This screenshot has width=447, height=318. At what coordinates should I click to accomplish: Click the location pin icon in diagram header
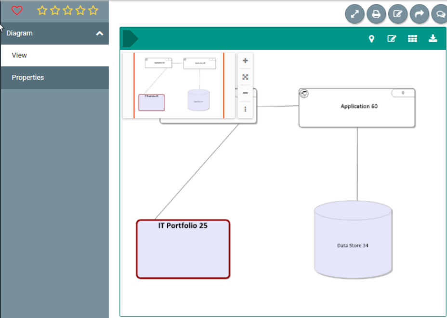coord(371,39)
